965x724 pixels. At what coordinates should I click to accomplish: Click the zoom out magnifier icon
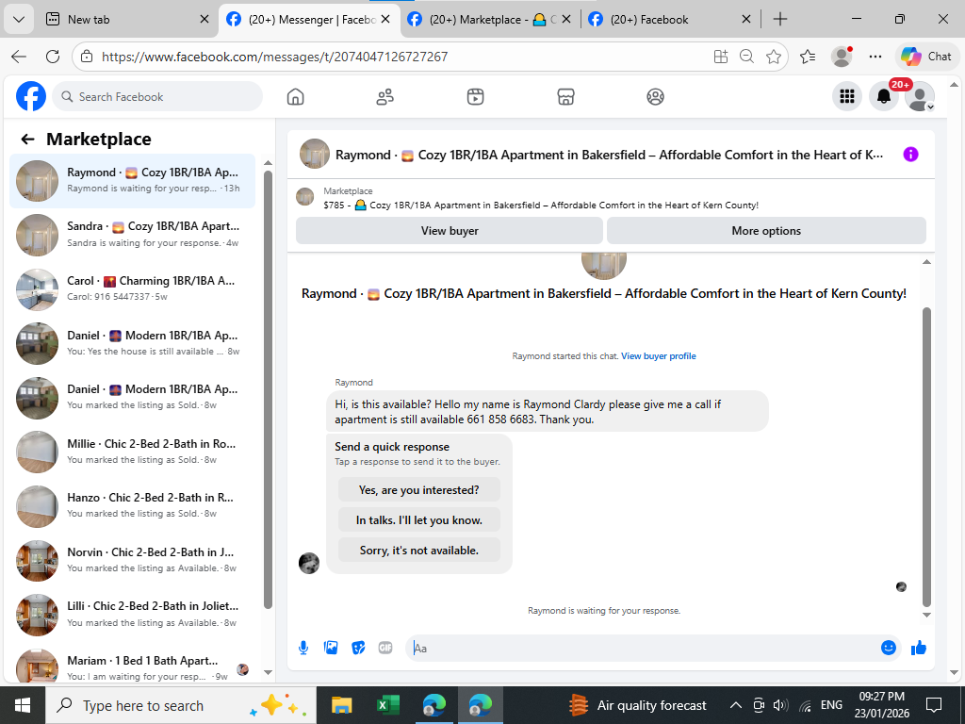pyautogui.click(x=746, y=57)
